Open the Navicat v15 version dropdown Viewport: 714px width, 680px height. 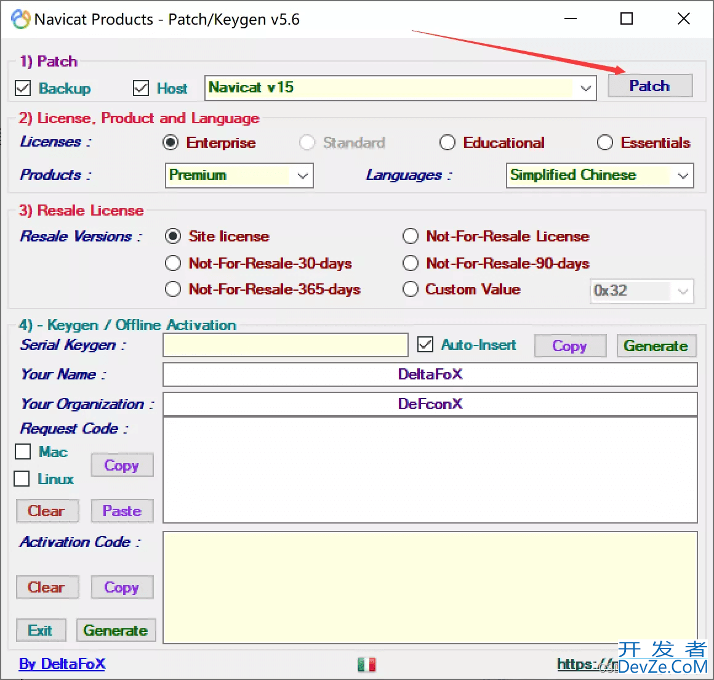[401, 88]
